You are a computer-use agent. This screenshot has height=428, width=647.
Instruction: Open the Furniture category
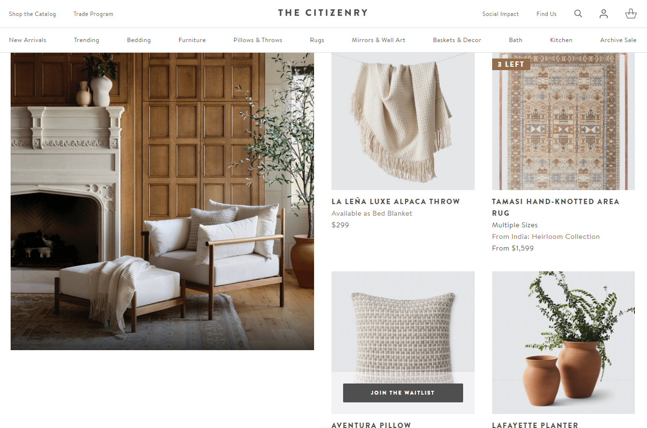(192, 40)
